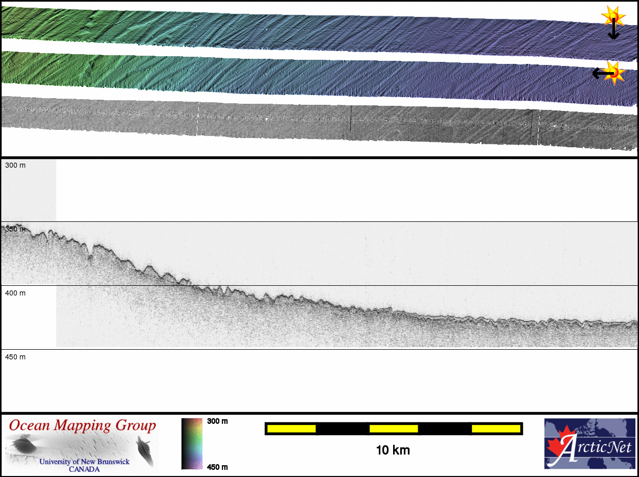Select the grayscale backscatter strip
This screenshot has height=477, width=639.
point(317,123)
